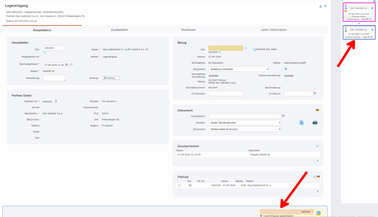Select Druckprotokoll row Chargen-Etikett LE
378x217 pixels.
[x=248, y=155]
